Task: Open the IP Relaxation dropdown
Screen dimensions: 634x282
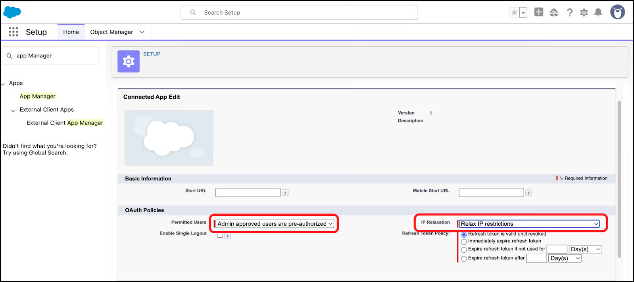Action: 529,224
